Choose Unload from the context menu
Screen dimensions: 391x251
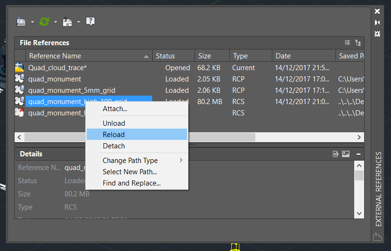137,123
